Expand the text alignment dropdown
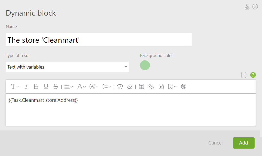The image size is (262, 156). coord(69,86)
